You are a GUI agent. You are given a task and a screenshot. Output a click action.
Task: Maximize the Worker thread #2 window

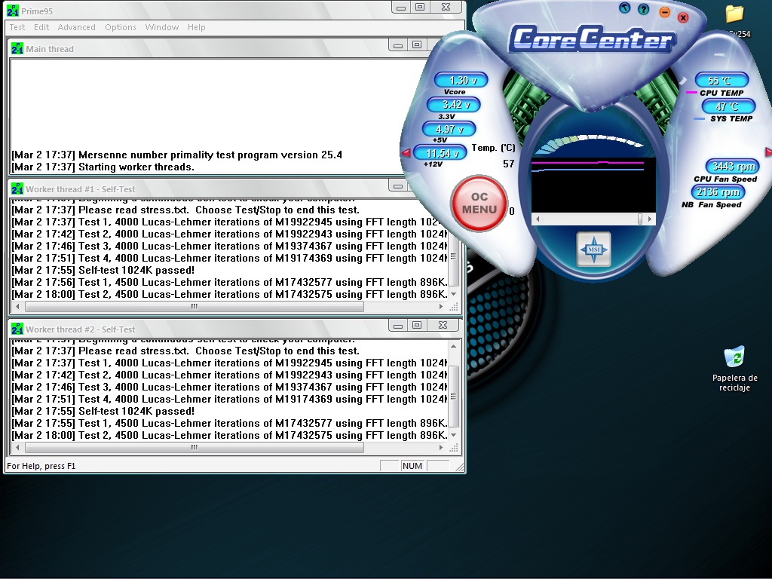pyautogui.click(x=416, y=326)
